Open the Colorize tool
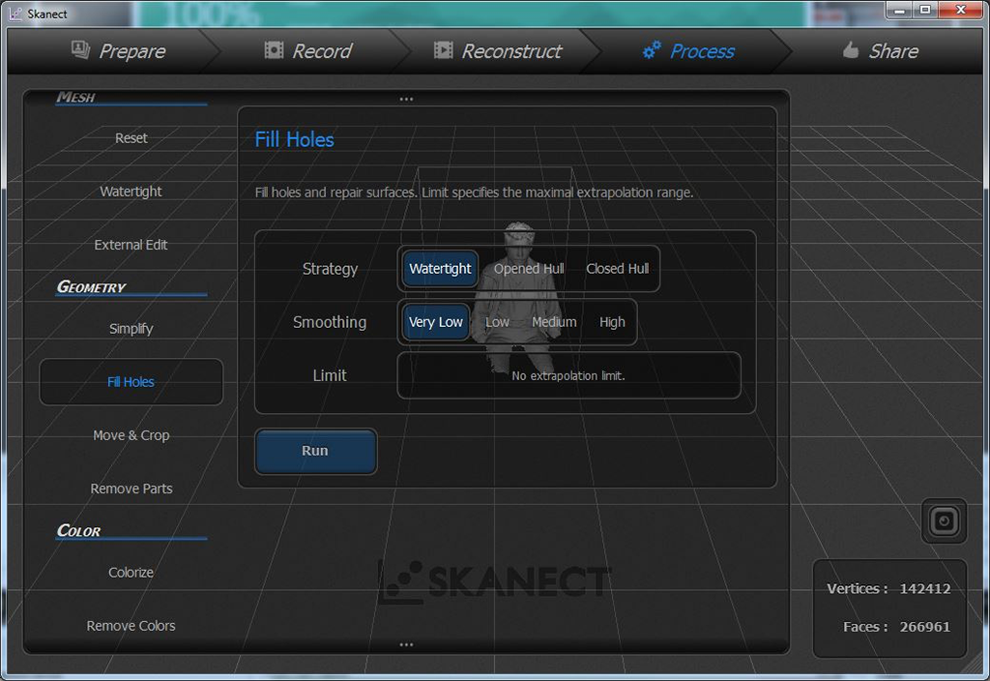 pos(131,573)
